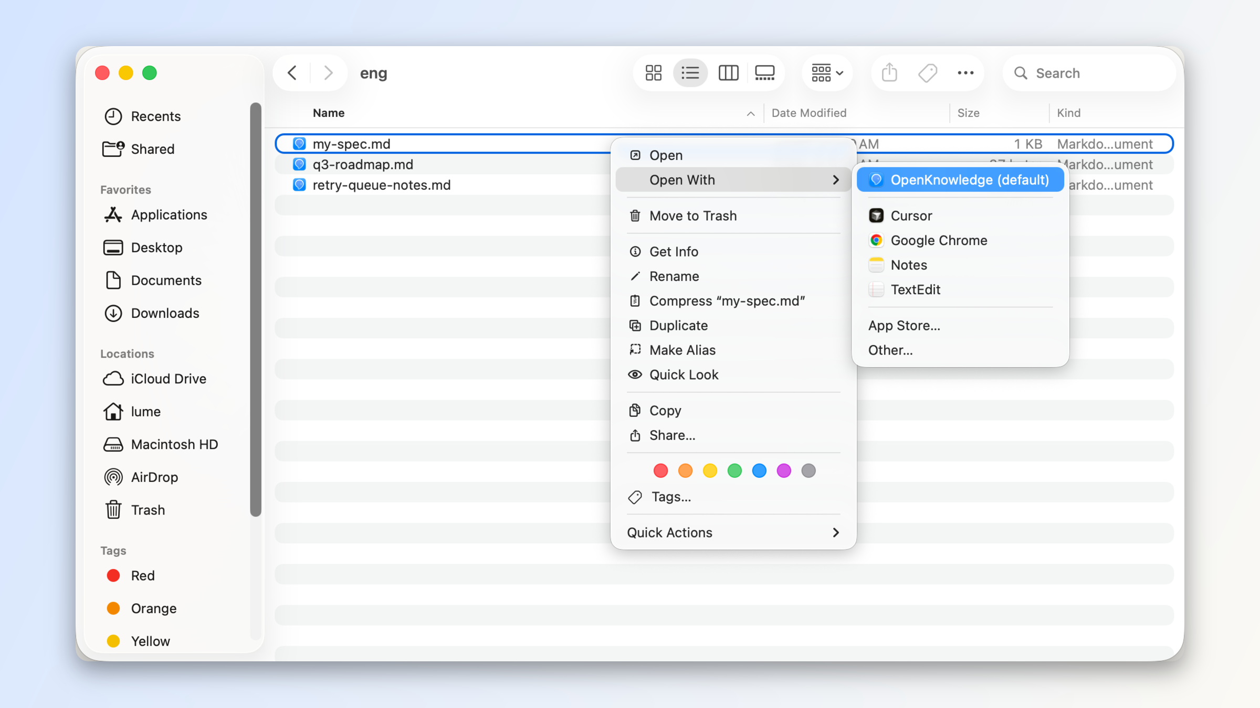Screen dimensions: 1260x708
Task: Sort by Size column header
Action: 968,113
